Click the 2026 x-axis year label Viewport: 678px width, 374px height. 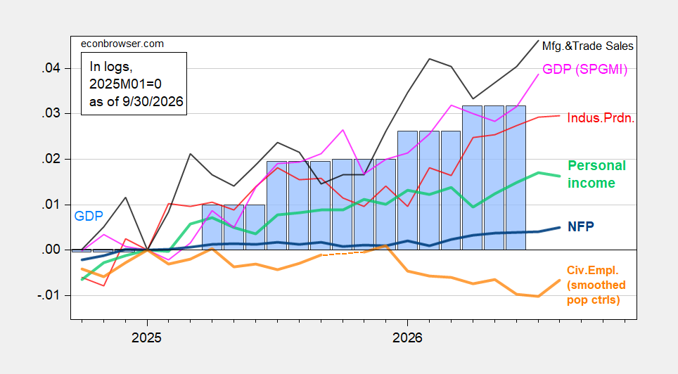[407, 337]
